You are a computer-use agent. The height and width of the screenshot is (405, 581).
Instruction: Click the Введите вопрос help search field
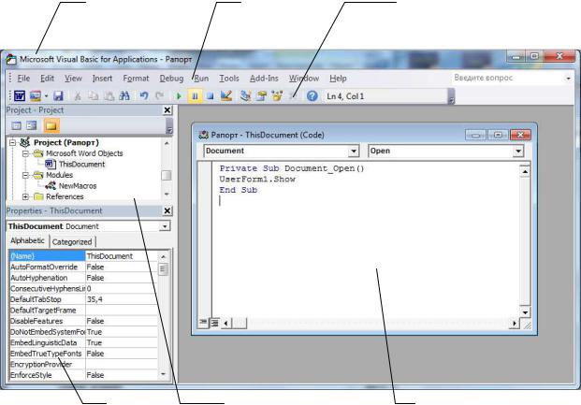tap(508, 78)
